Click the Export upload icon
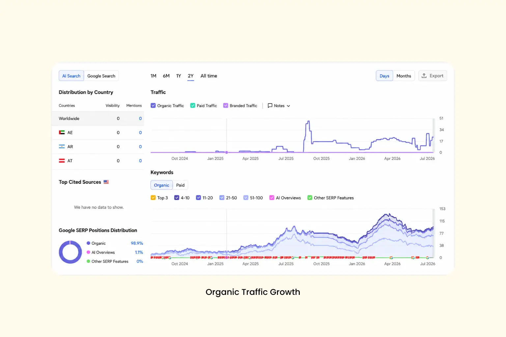The height and width of the screenshot is (337, 506). pyautogui.click(x=424, y=76)
